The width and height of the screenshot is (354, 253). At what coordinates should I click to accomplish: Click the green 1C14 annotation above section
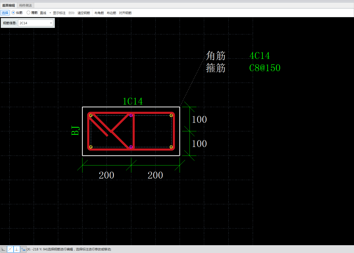(133, 101)
